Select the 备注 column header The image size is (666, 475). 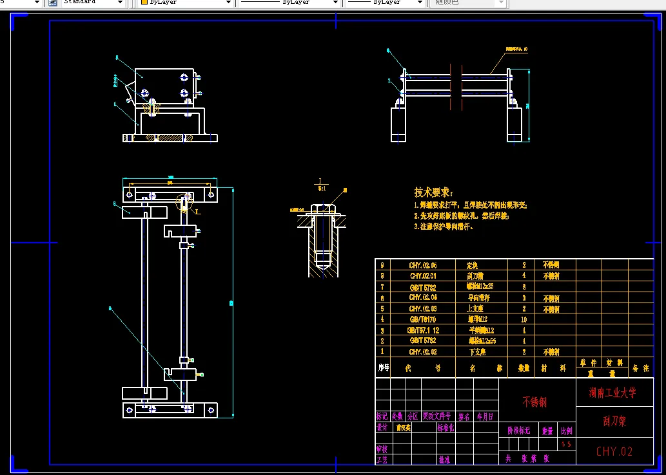[x=641, y=369]
